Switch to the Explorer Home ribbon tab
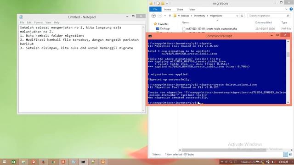Image resolution: width=294 pixels, height=165 pixels. point(167,9)
